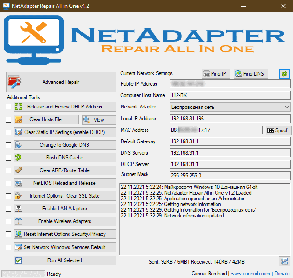293x278 pixels.
Task: Click the Release and Renew DHCP icon
Action: (x=18, y=107)
